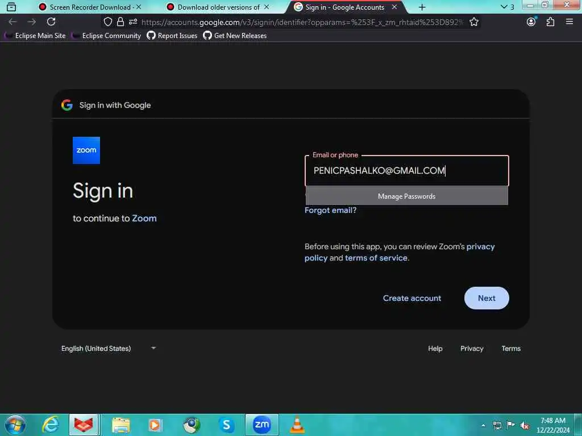The image size is (582, 436).
Task: Open the Windows Start menu
Action: 15,425
